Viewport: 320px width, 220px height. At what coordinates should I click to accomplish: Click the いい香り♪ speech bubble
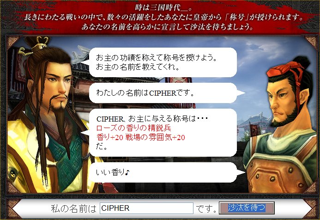coord(163,172)
